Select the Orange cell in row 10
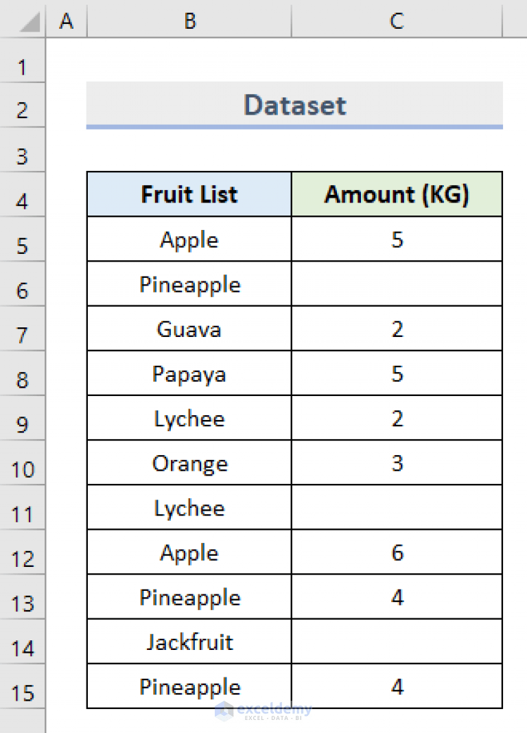Image resolution: width=527 pixels, height=733 pixels. [189, 463]
